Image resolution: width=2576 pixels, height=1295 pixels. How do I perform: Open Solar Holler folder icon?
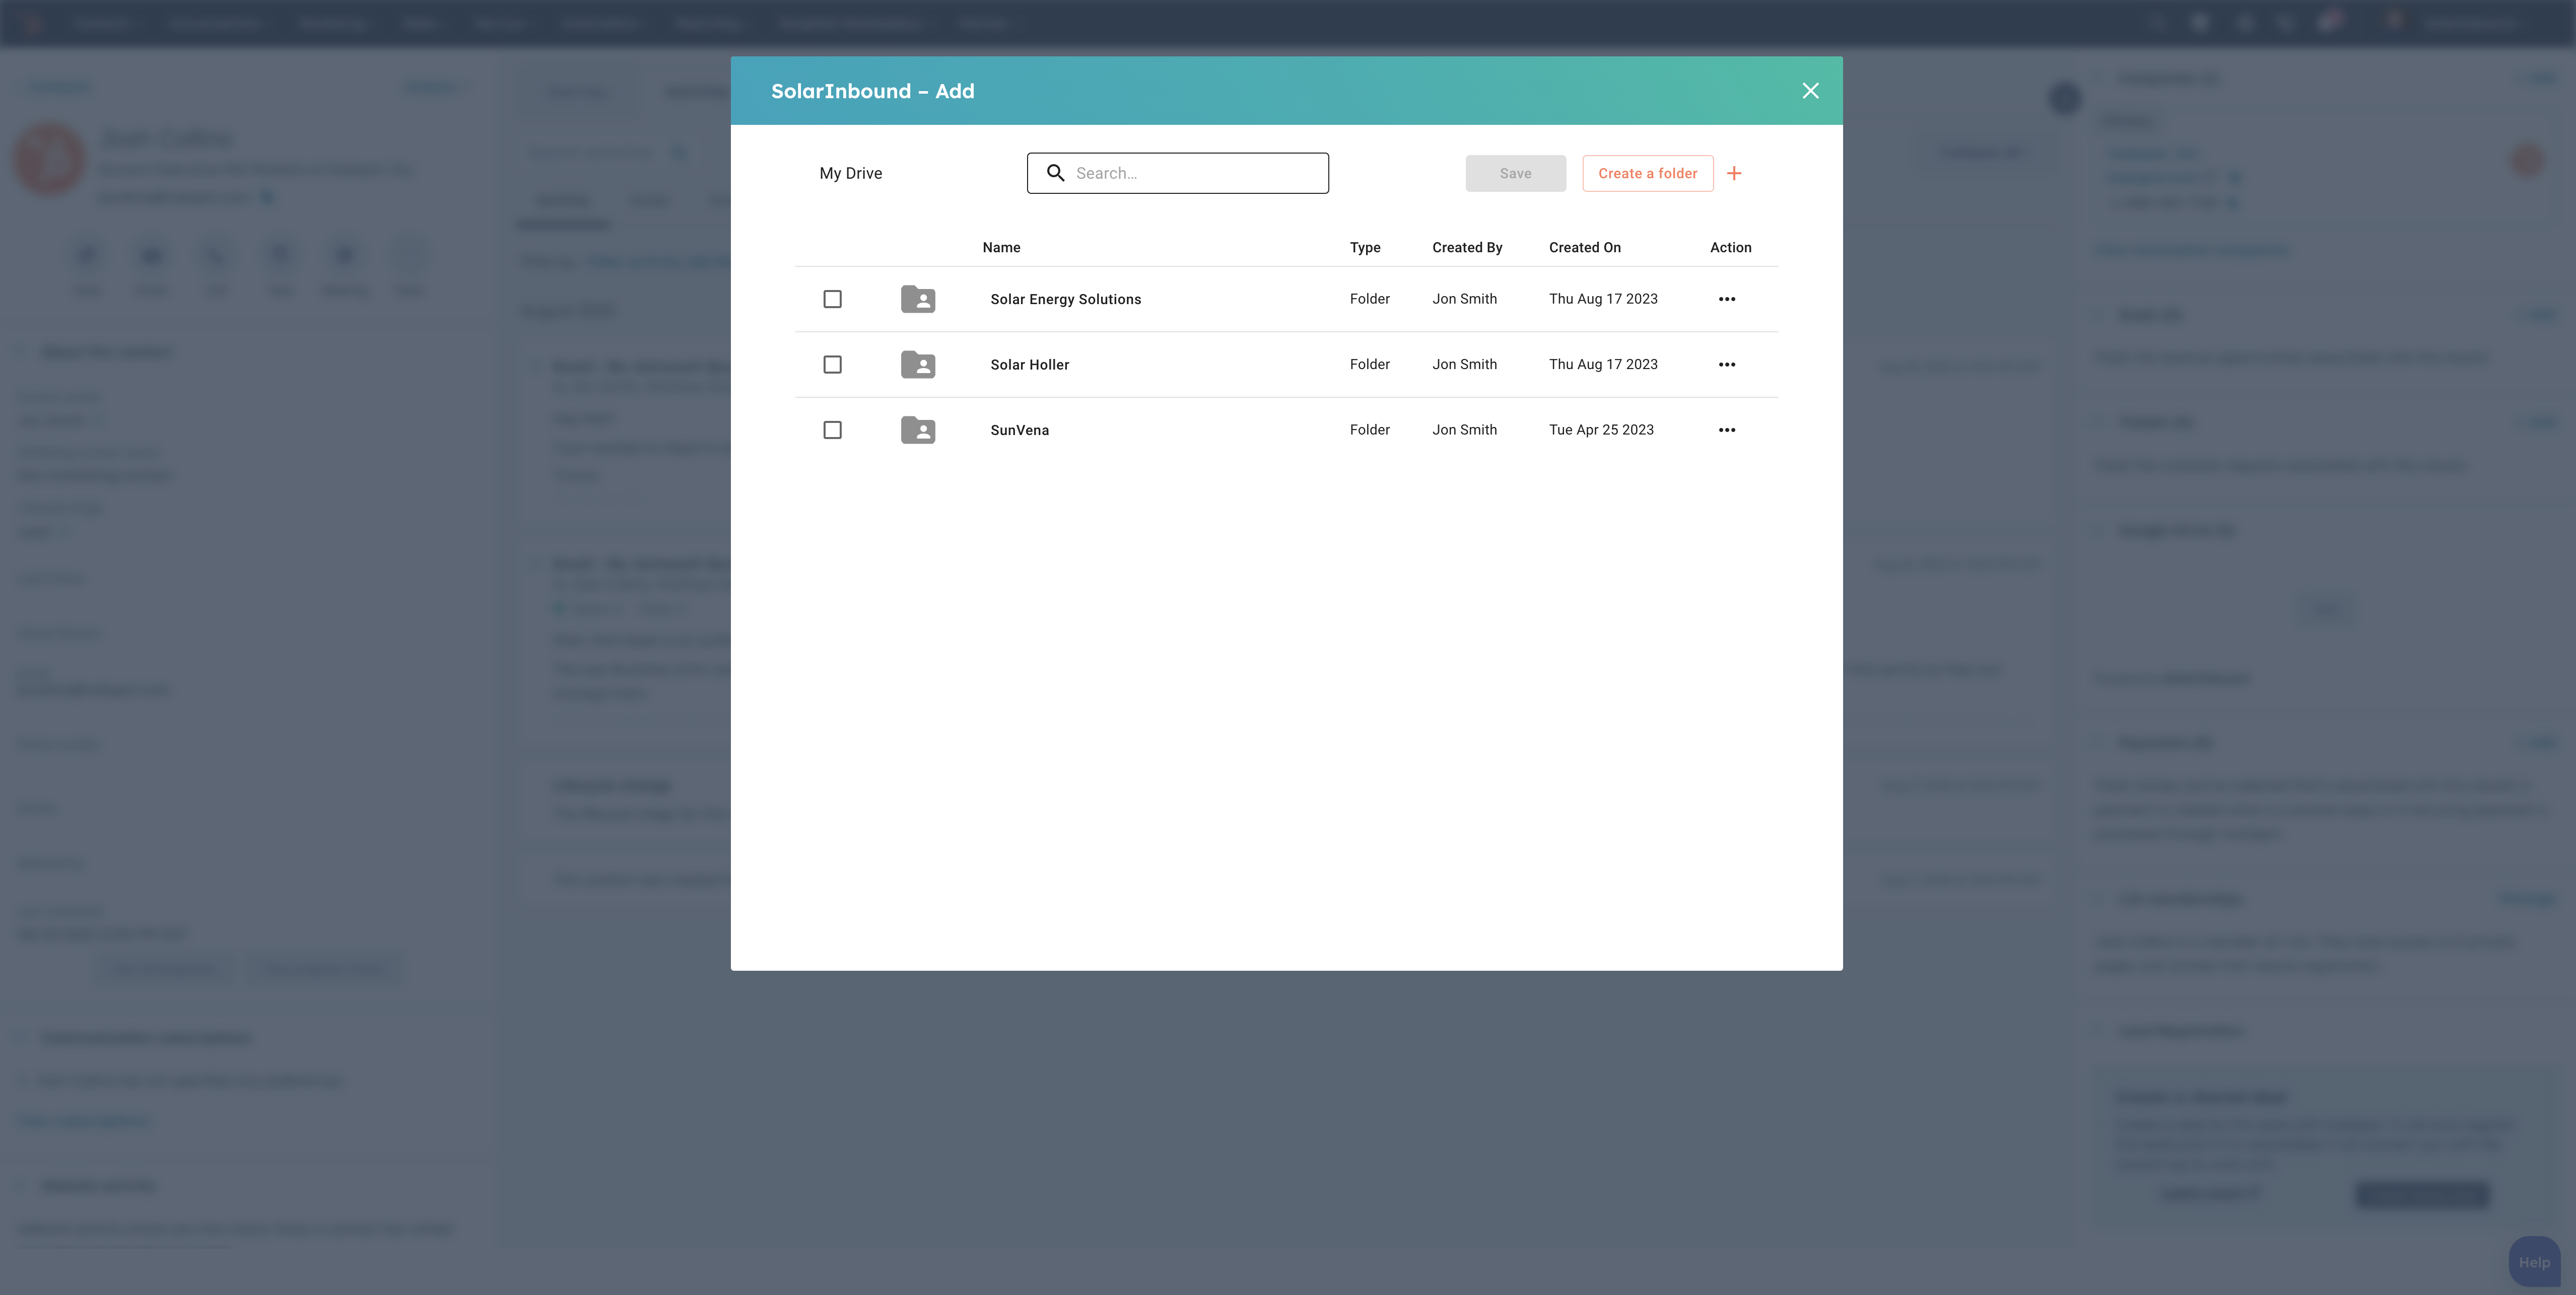coord(917,365)
